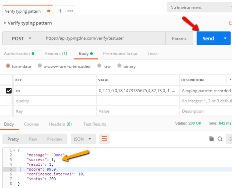Select the form-data radio option
232x188 pixels.
(8, 66)
